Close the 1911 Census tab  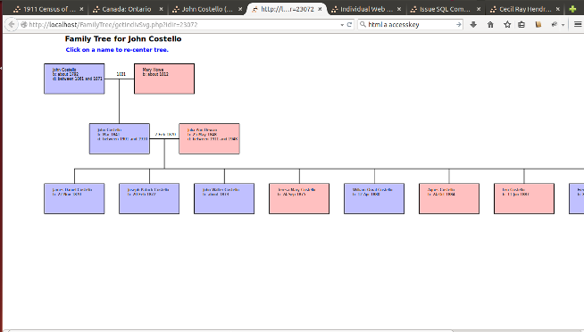pos(81,9)
